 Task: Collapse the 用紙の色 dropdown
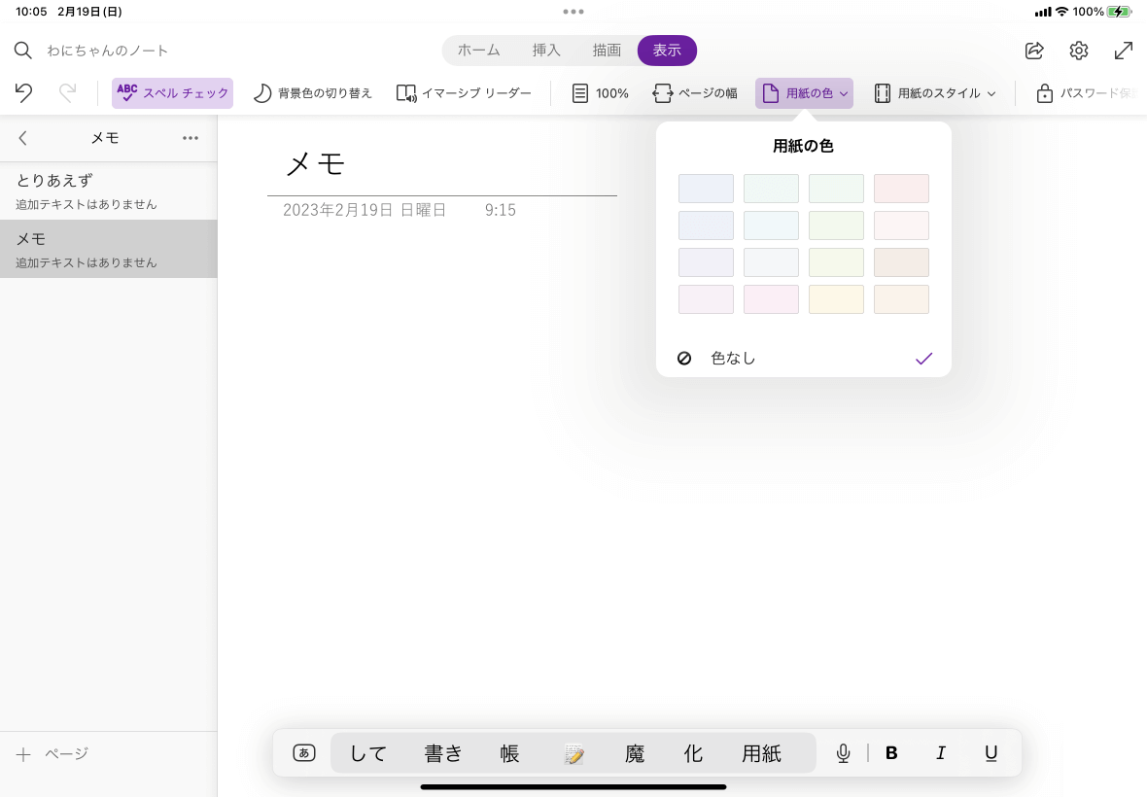coord(804,93)
